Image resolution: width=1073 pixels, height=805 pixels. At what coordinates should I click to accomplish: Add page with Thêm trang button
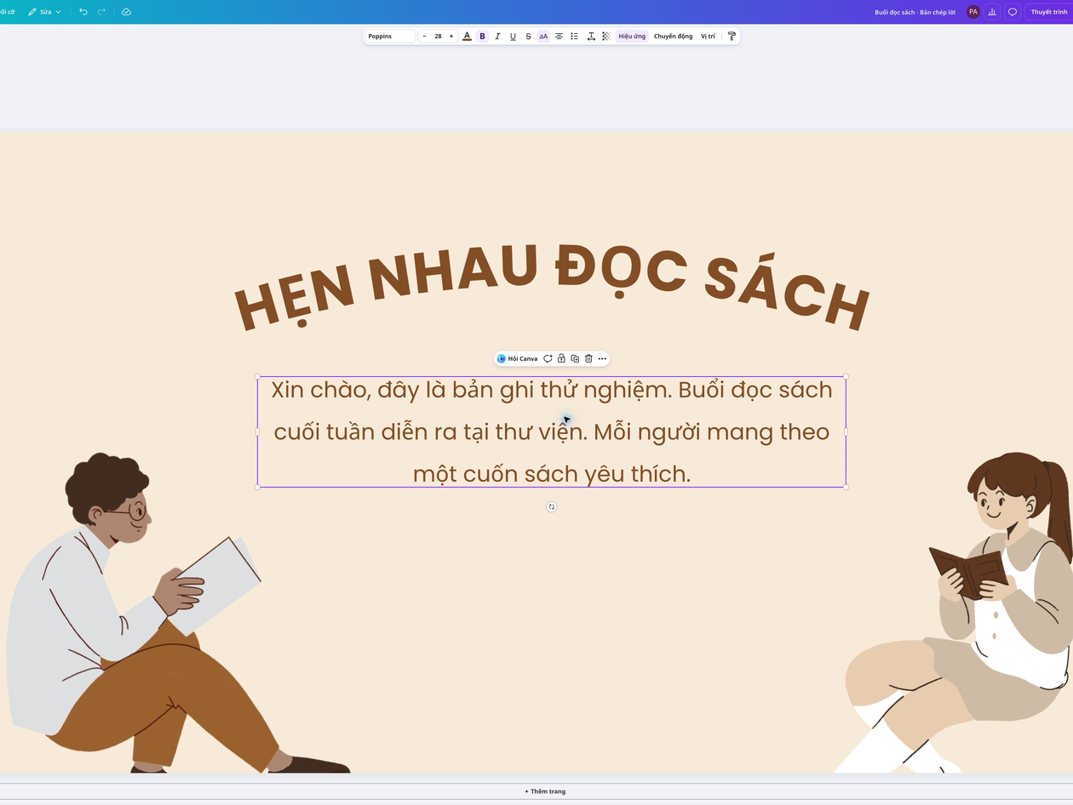pos(545,791)
